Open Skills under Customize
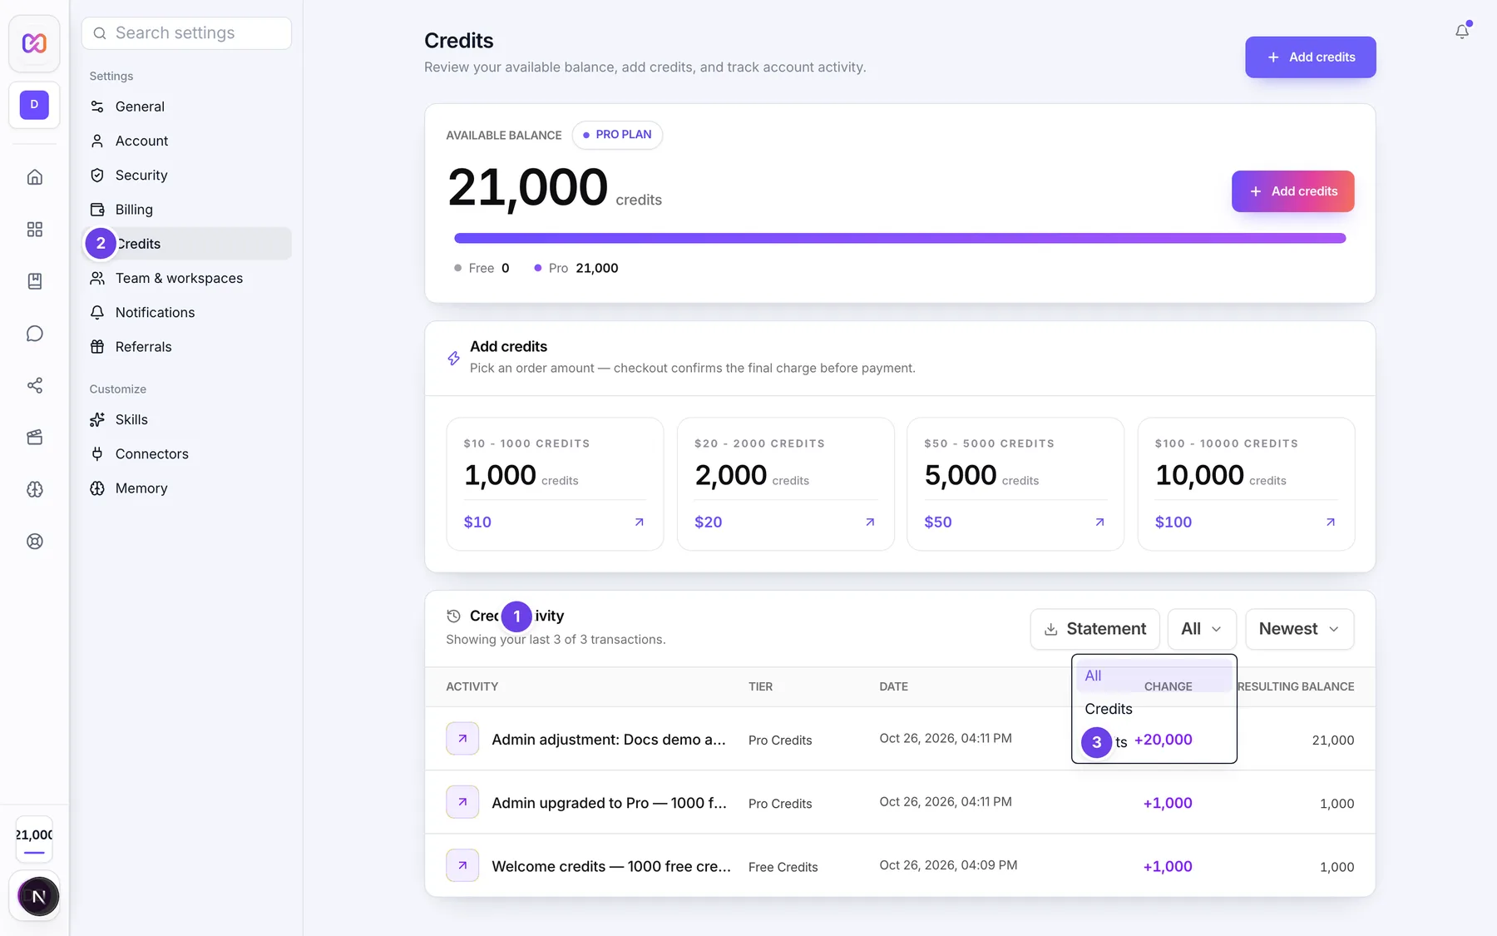 pos(187,420)
